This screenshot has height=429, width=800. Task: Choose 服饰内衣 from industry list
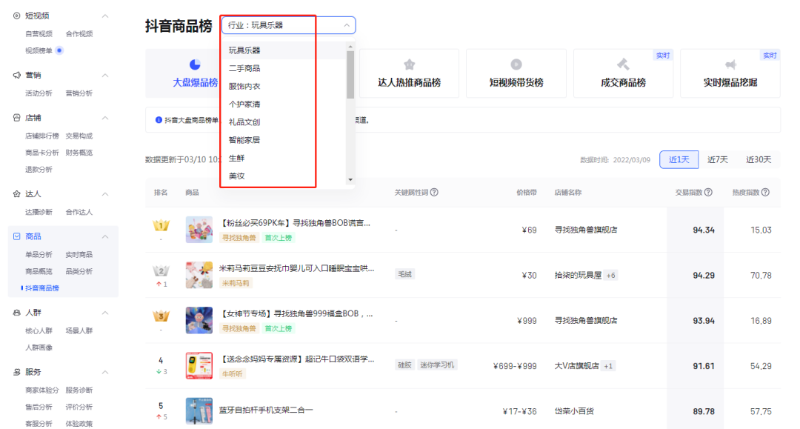click(x=284, y=86)
